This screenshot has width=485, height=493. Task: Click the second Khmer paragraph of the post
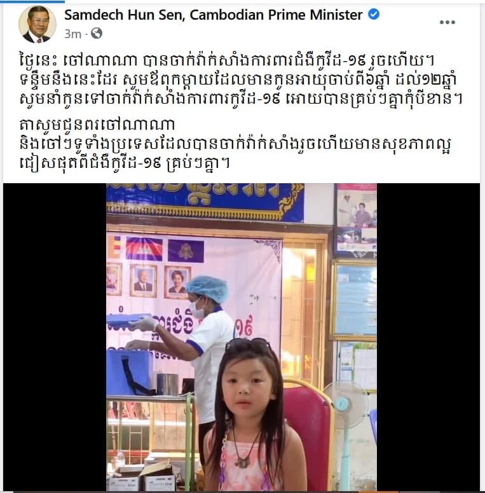tap(236, 144)
